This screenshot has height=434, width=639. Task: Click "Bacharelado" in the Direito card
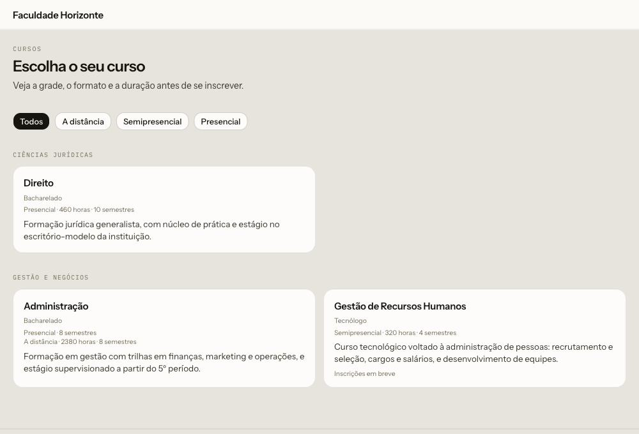point(43,198)
